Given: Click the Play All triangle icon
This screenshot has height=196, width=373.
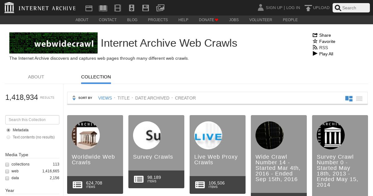Looking at the screenshot, I should 315,54.
